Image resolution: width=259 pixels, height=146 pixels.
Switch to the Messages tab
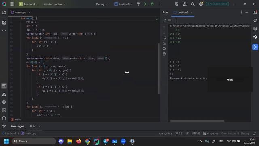17,126
